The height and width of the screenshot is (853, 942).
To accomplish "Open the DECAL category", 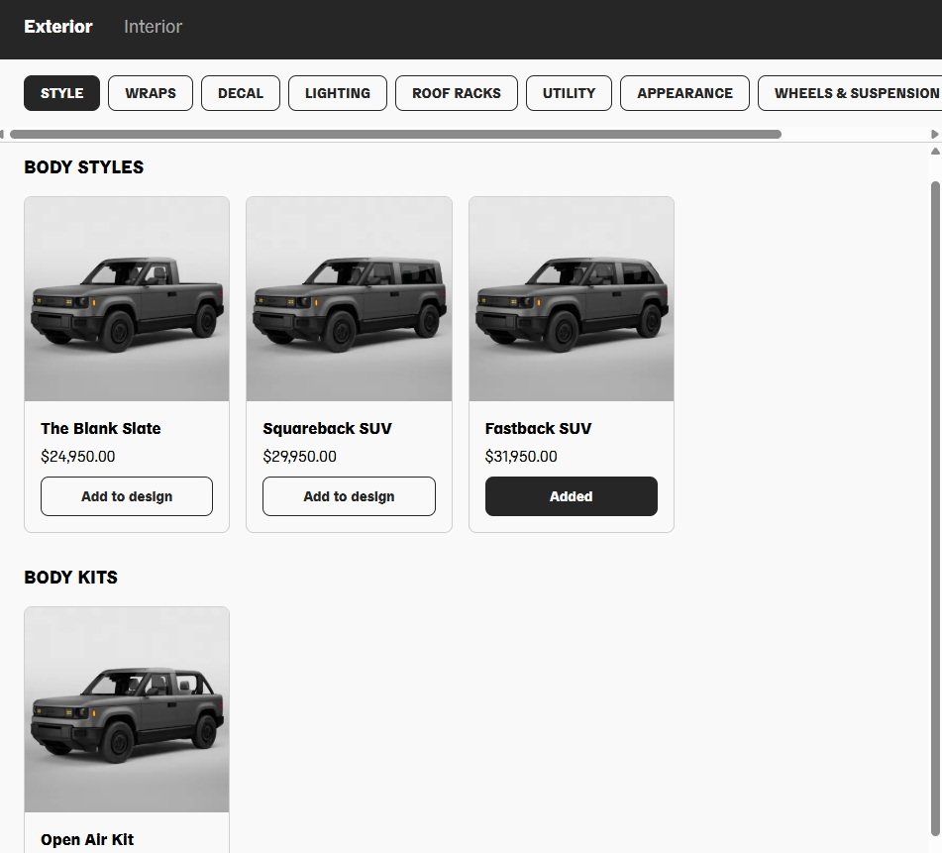I will point(241,93).
